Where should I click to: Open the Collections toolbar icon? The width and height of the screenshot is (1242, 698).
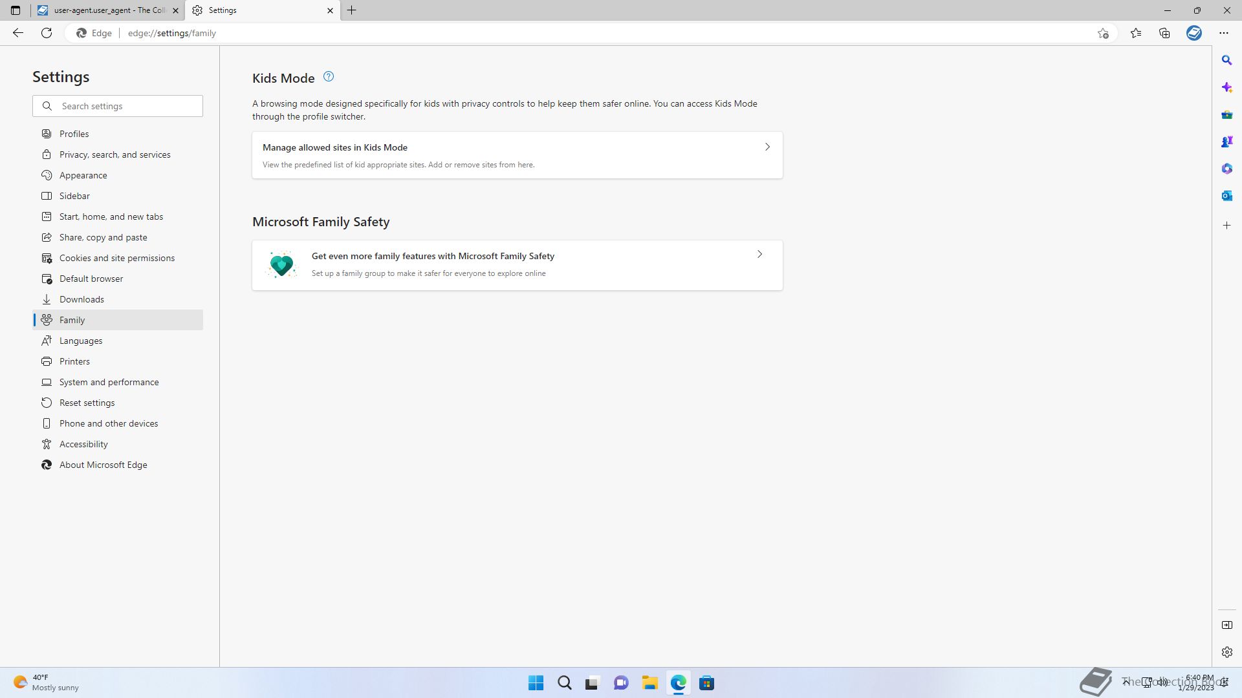click(x=1164, y=33)
